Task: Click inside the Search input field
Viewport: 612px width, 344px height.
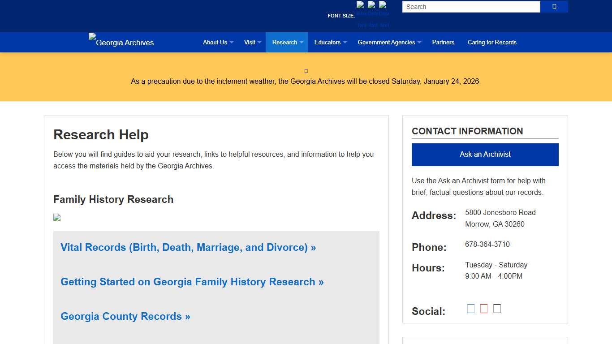Action: point(470,7)
